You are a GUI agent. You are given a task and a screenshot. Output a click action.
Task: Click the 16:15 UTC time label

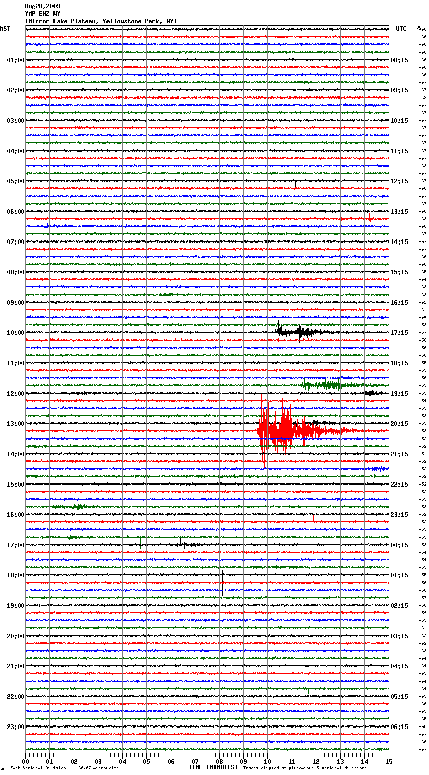tap(399, 303)
